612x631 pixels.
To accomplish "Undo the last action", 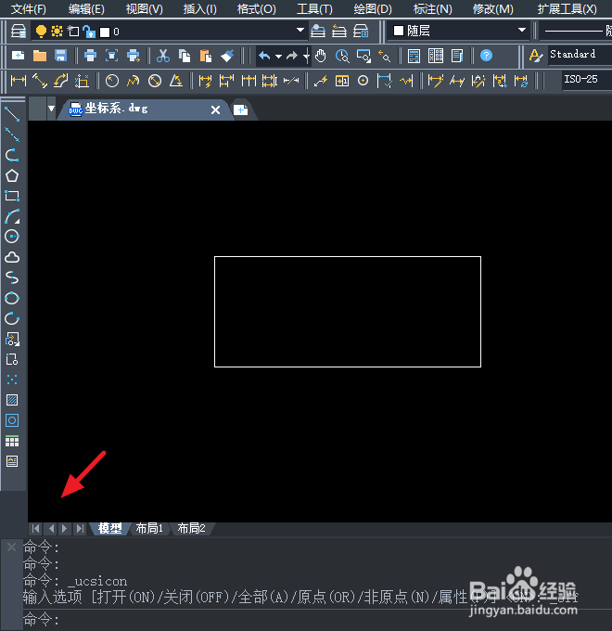I will (x=264, y=56).
